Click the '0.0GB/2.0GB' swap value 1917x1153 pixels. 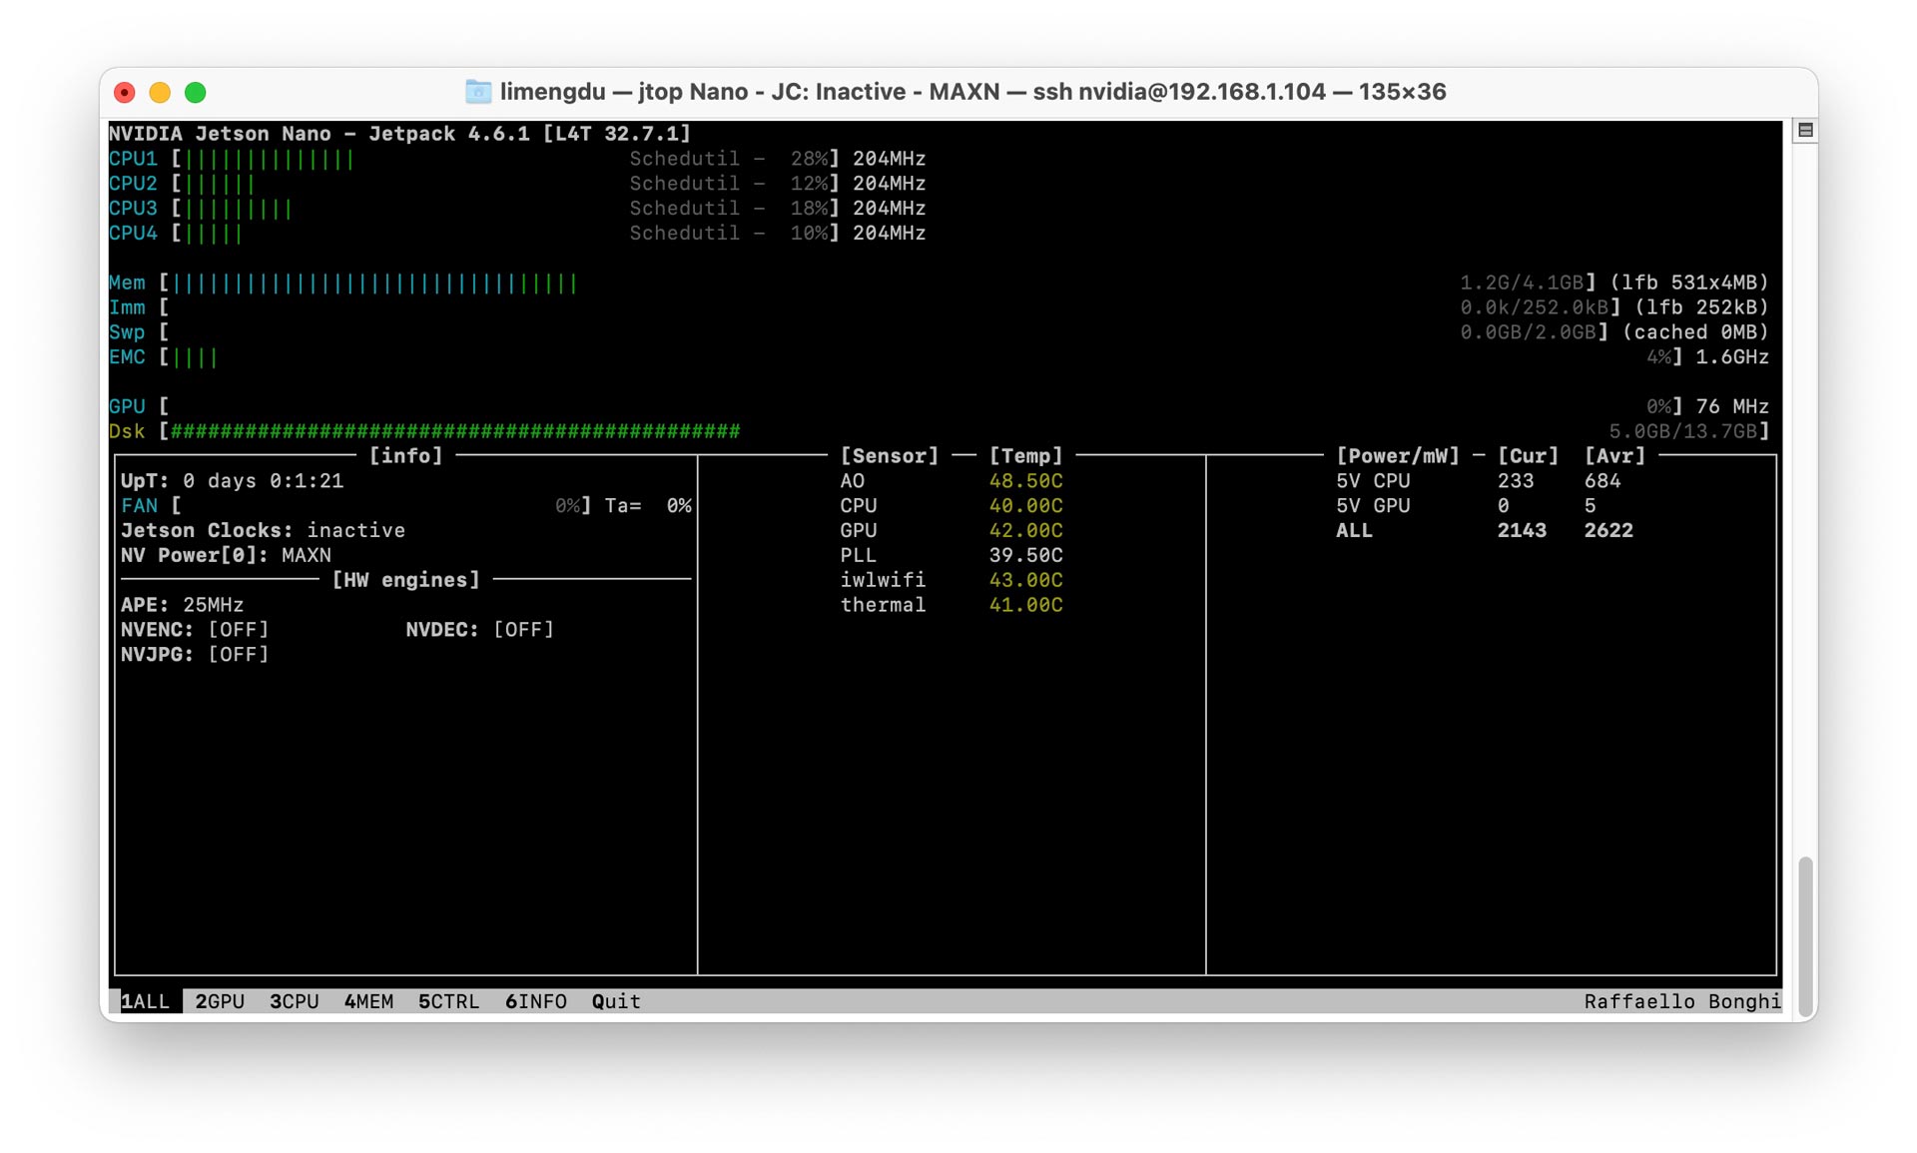1528,332
